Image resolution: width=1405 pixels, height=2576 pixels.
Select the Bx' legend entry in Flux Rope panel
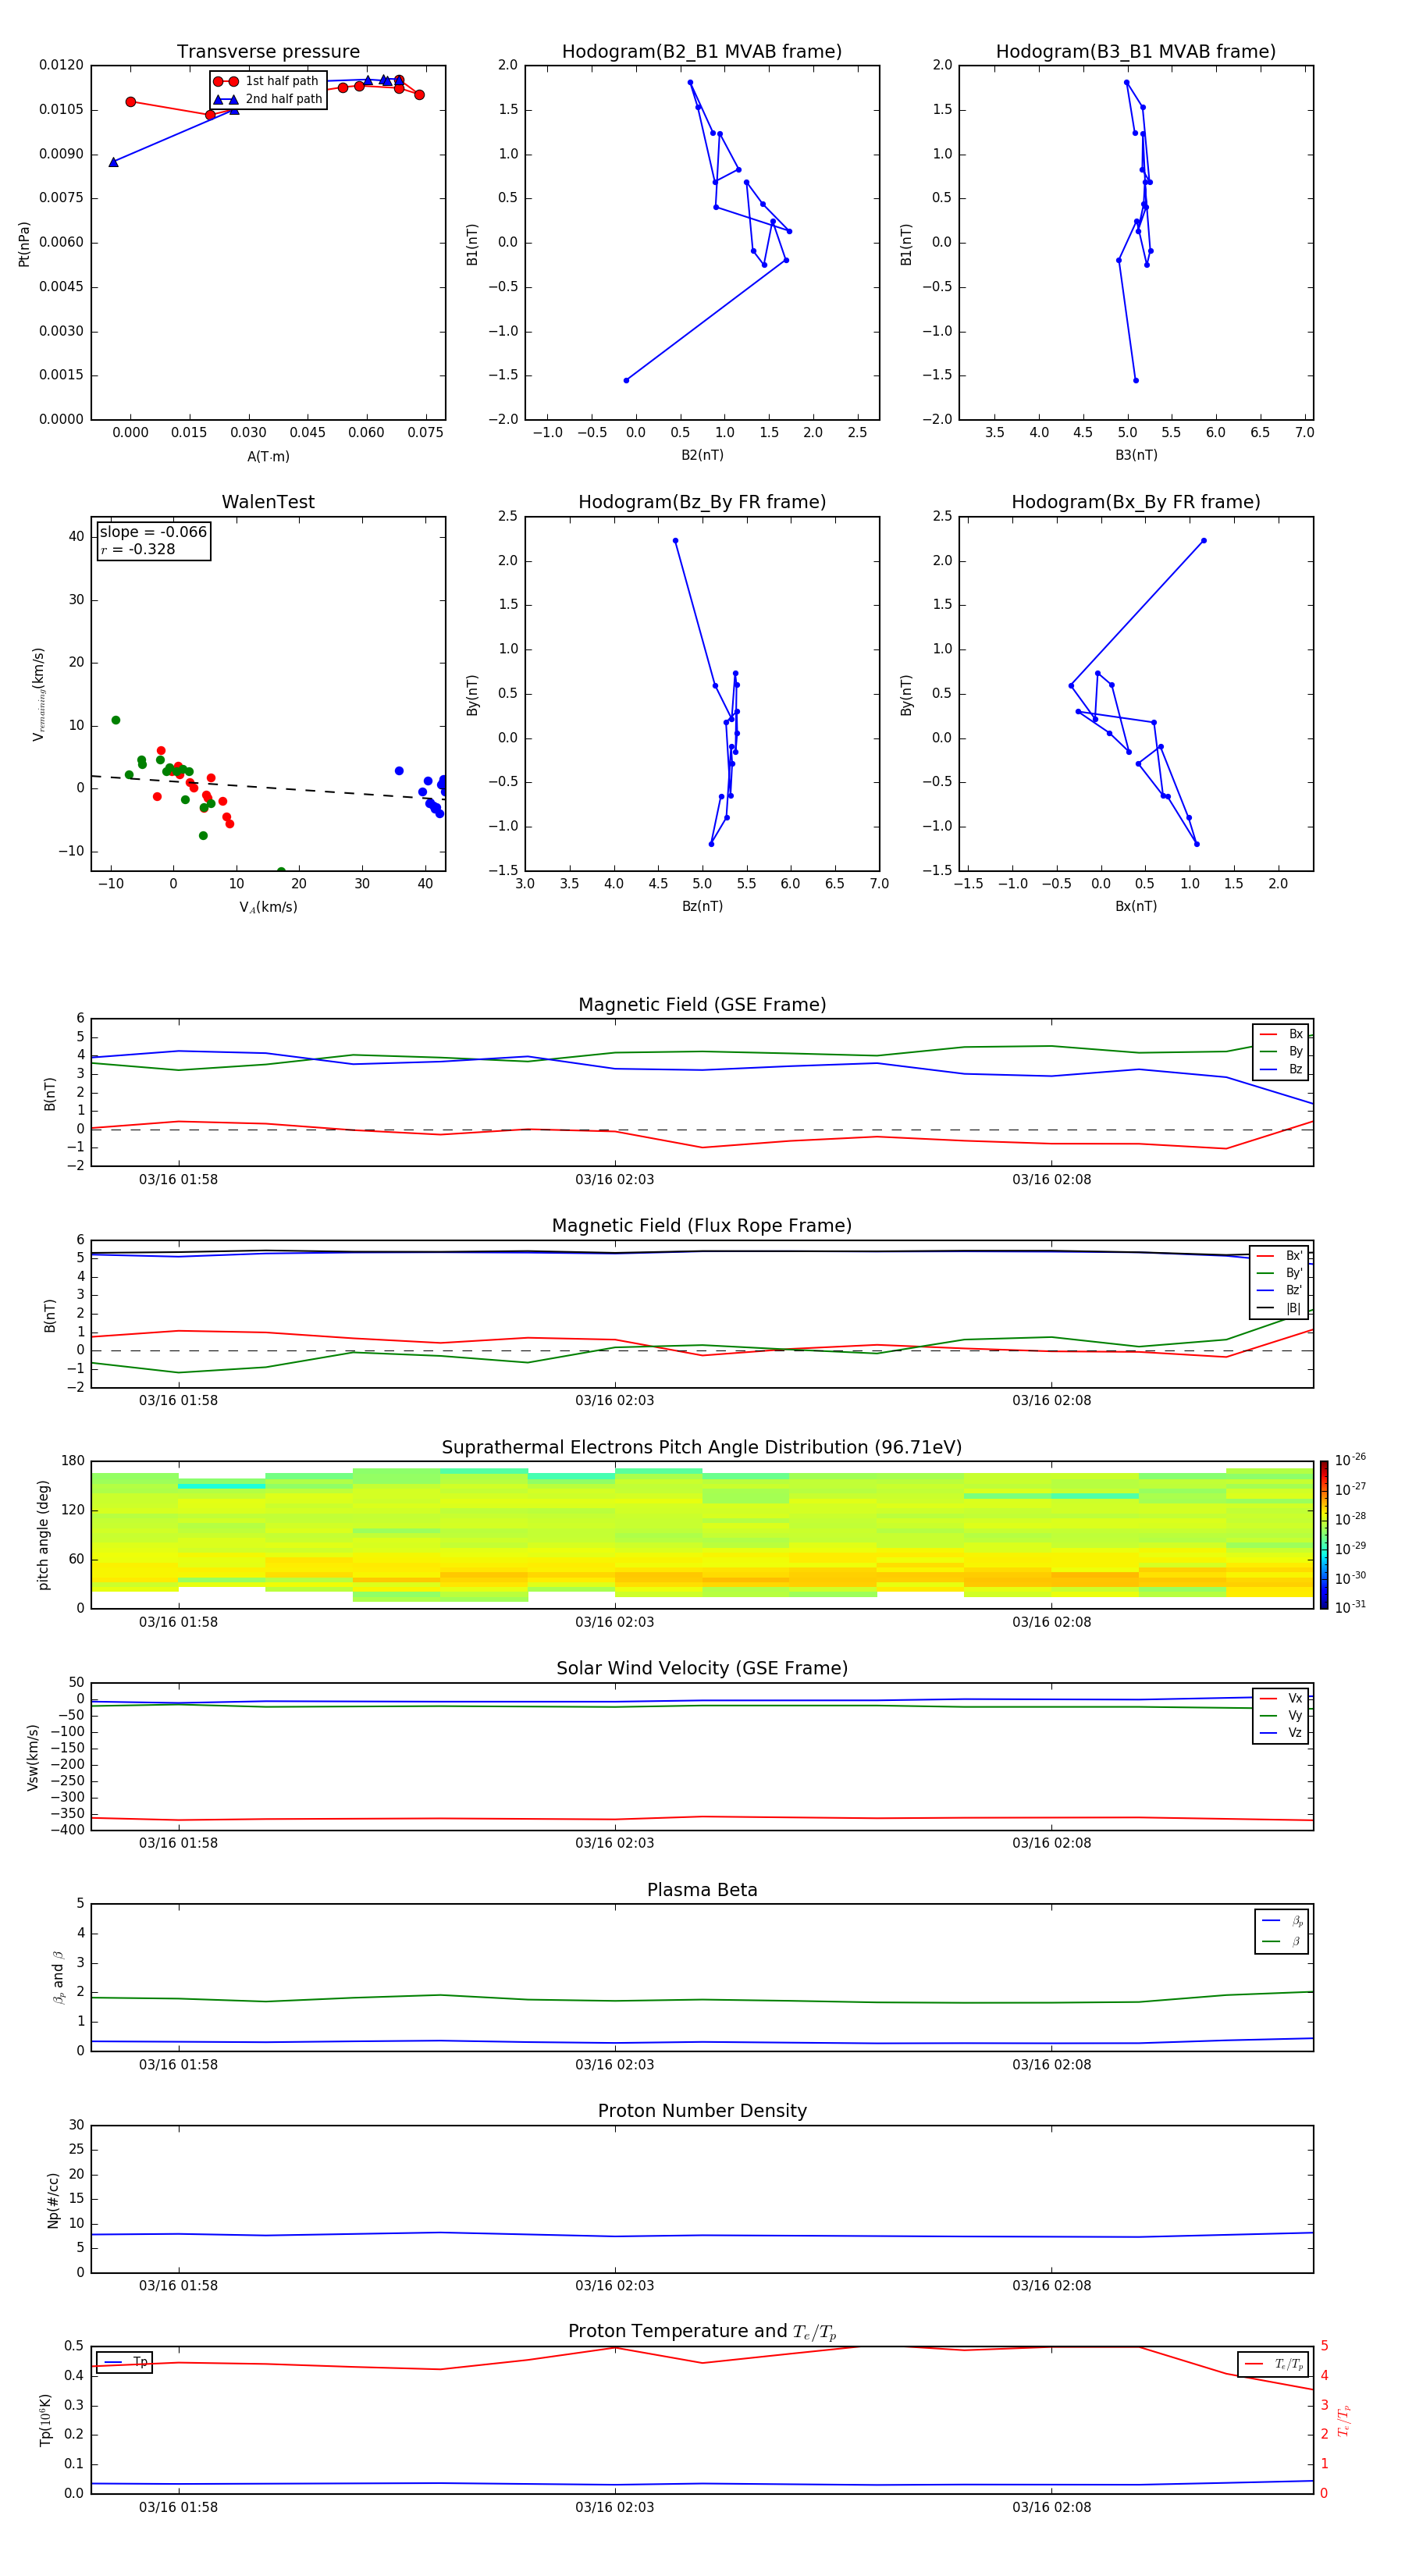point(1280,1256)
